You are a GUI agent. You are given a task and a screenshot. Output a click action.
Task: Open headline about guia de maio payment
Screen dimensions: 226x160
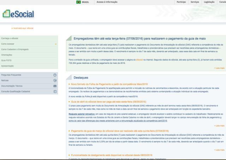pos(140,38)
